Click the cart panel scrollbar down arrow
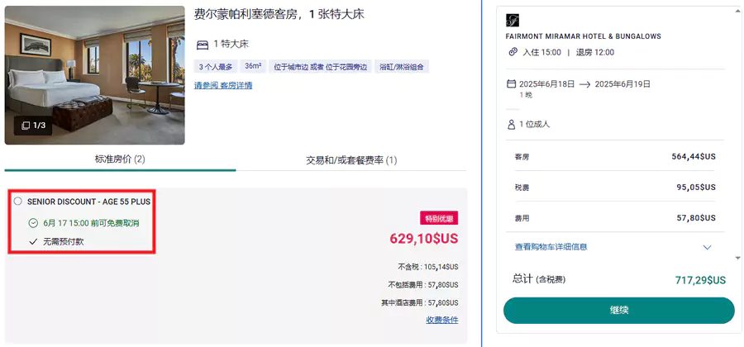The image size is (744, 347). click(738, 258)
